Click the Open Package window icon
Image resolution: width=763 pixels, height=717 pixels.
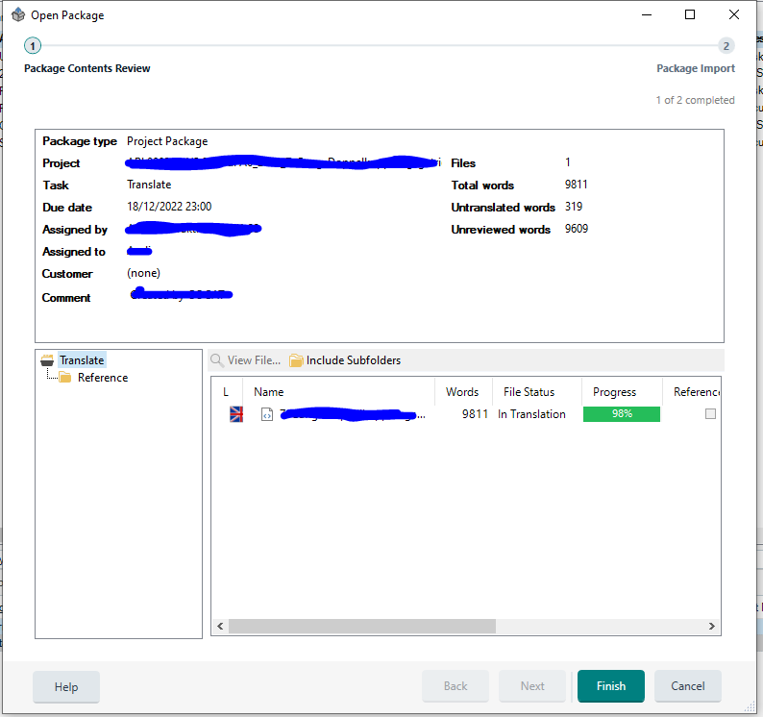pos(18,15)
